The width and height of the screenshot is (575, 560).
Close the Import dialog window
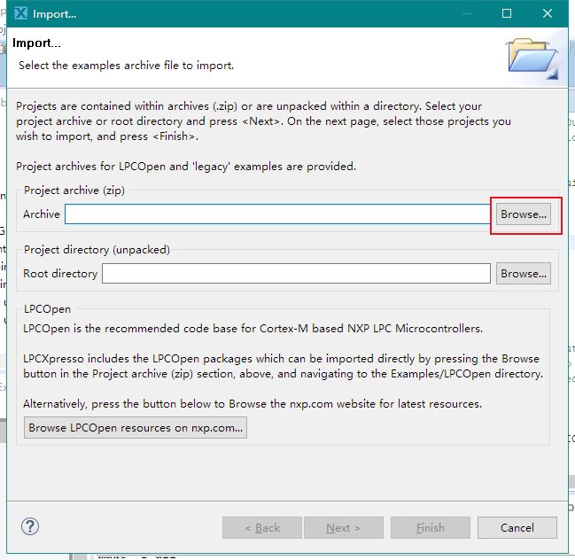coord(548,13)
